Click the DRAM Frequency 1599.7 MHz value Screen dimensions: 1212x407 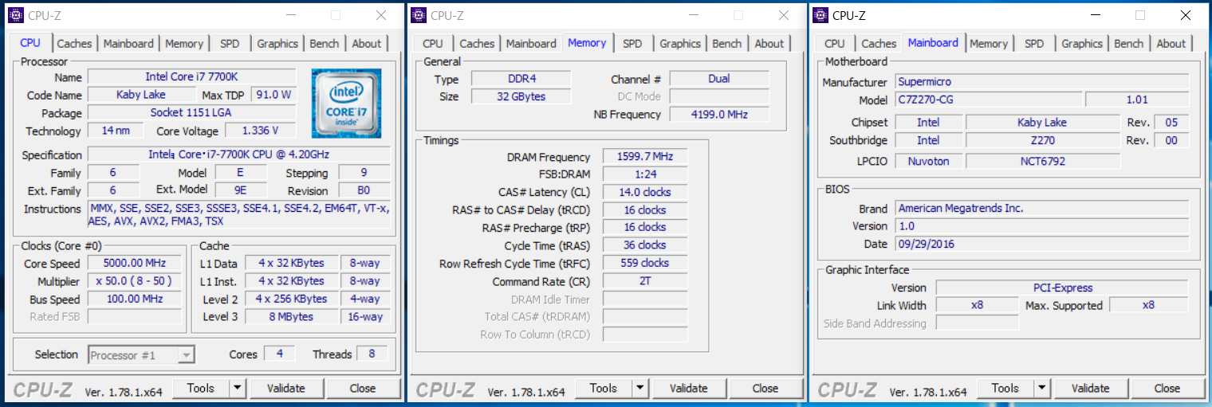(x=644, y=157)
